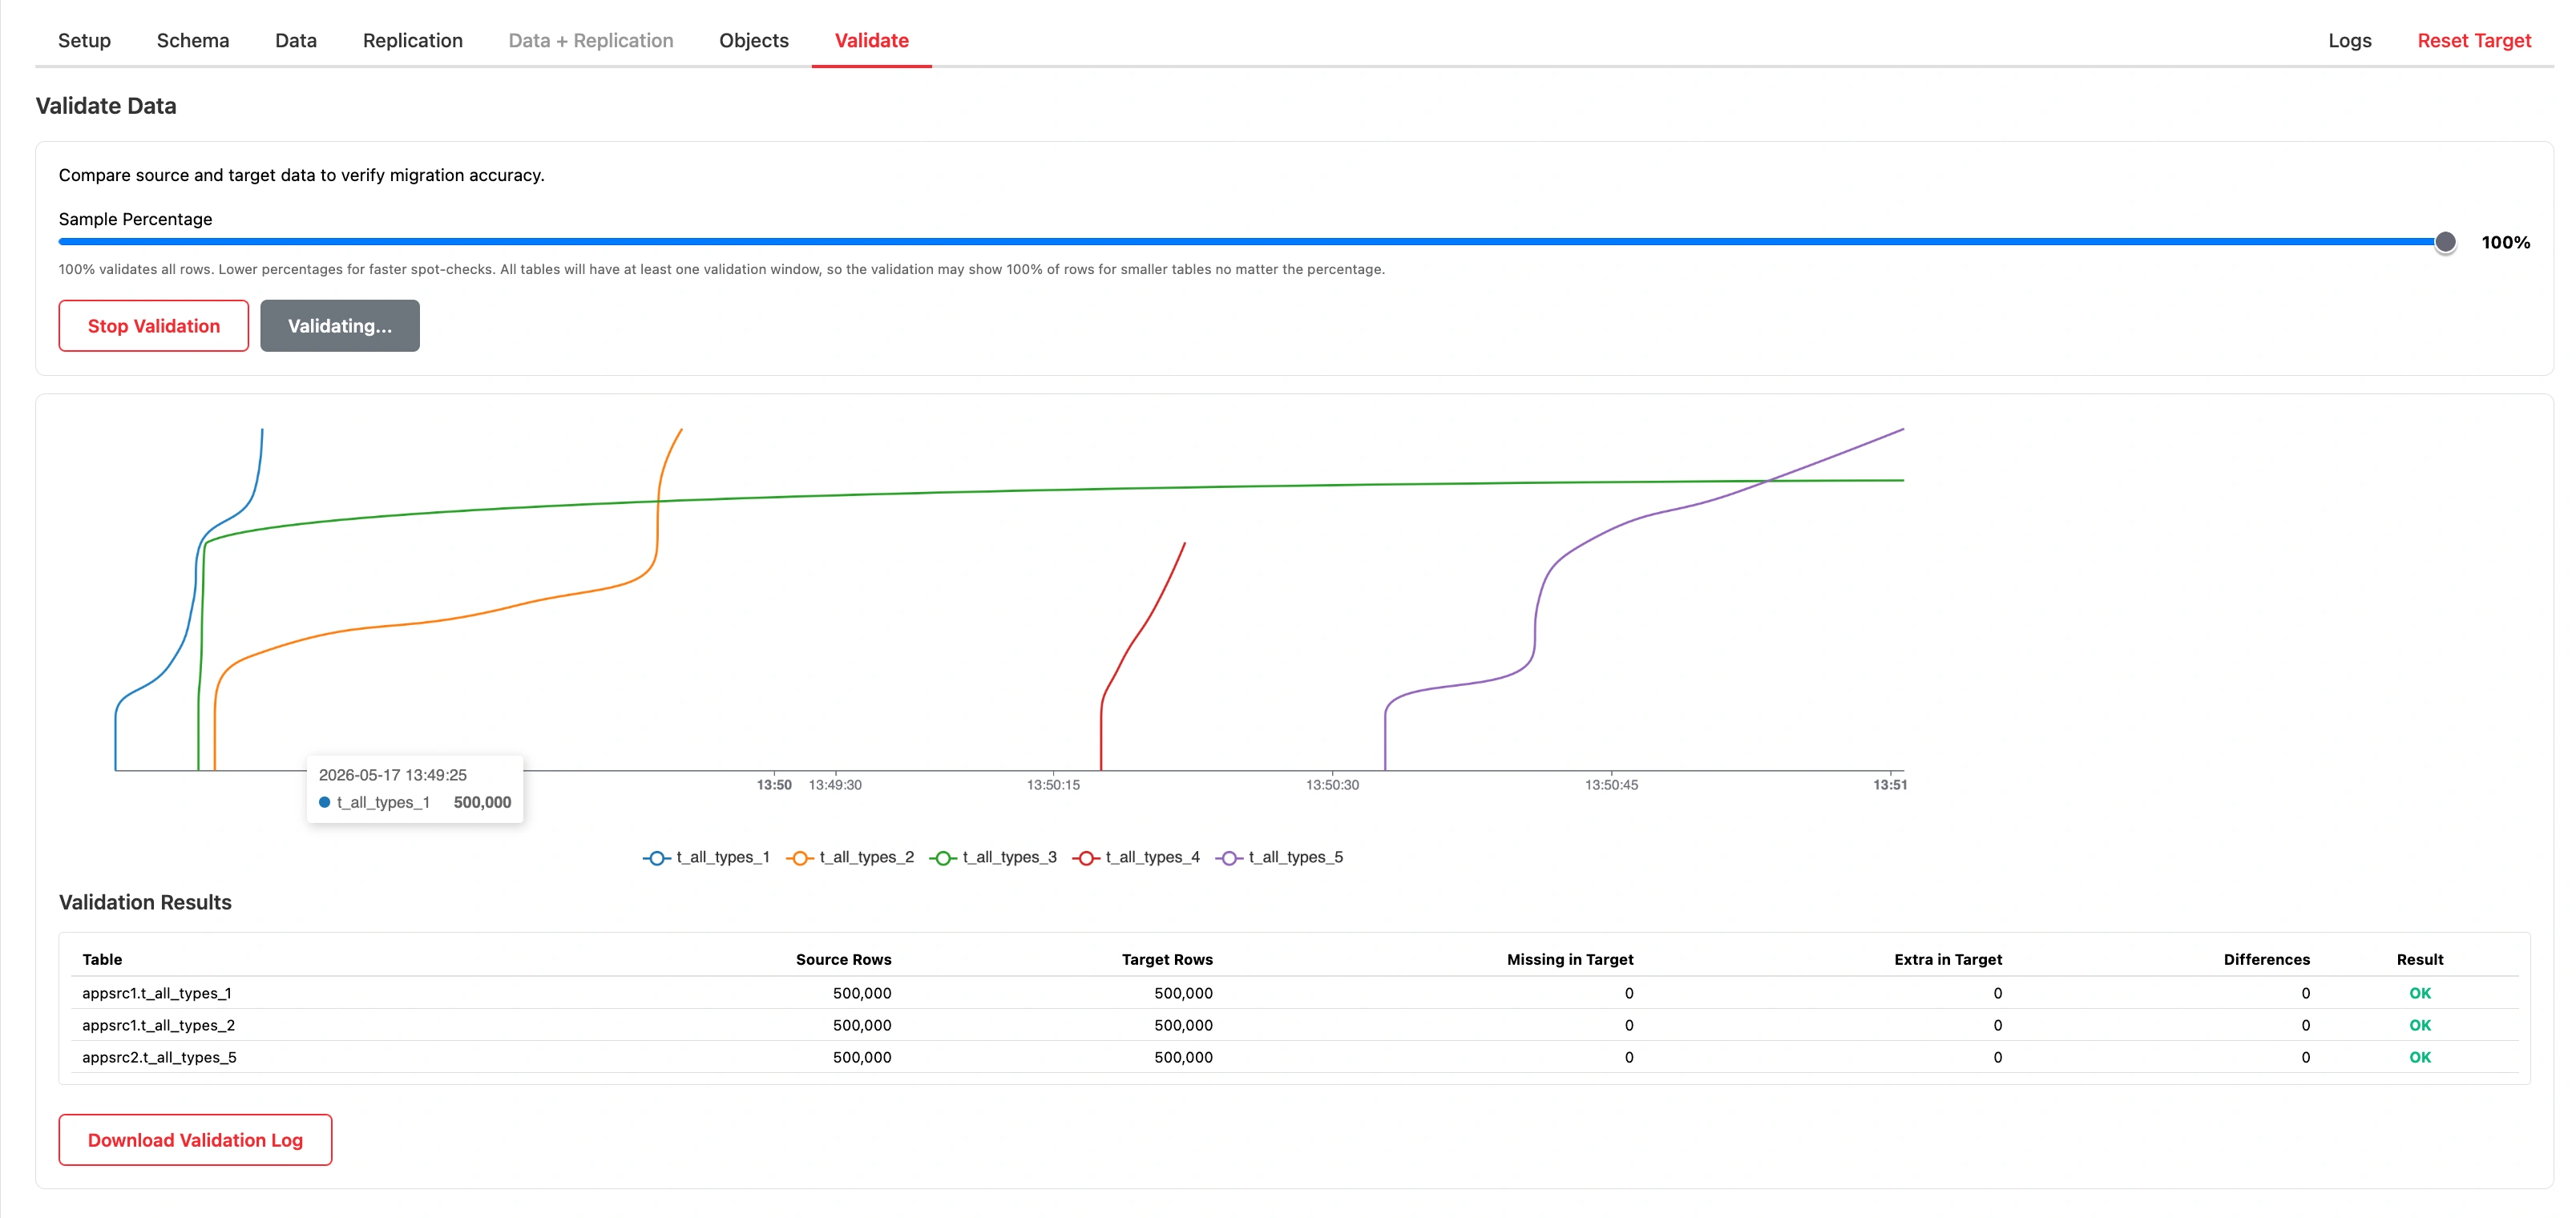
Task: Click OK result for appsrc2.t_all_types_5
Action: 2419,1057
